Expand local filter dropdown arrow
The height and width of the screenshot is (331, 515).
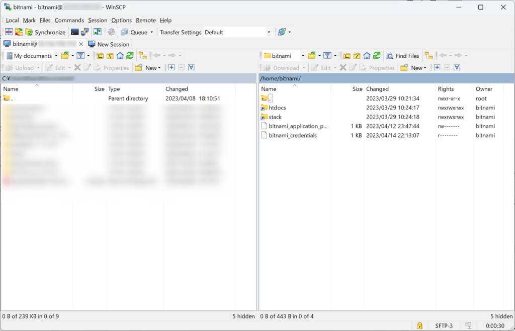click(x=89, y=55)
